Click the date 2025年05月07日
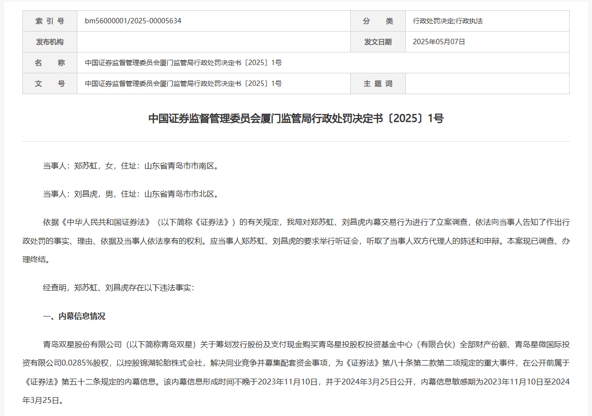 click(x=439, y=42)
